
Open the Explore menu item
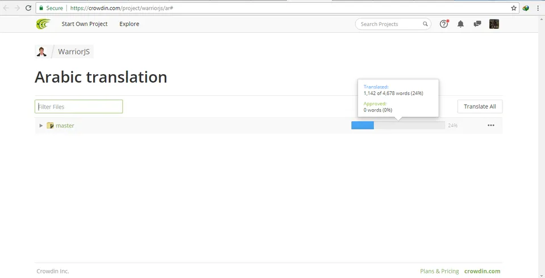point(129,24)
